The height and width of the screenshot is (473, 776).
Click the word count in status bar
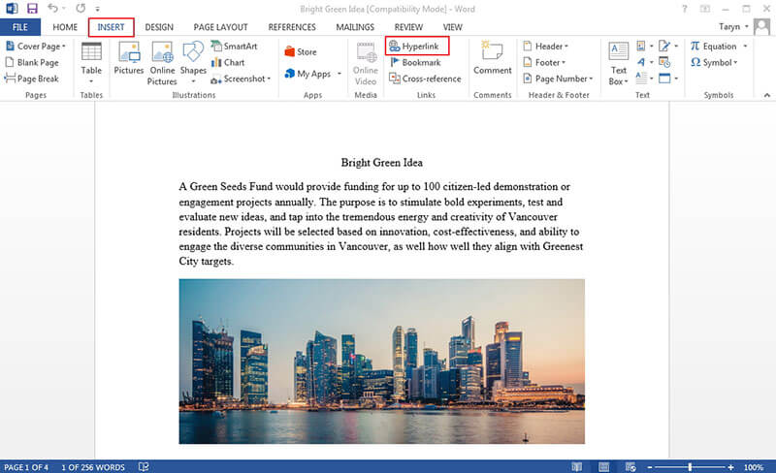tap(93, 467)
